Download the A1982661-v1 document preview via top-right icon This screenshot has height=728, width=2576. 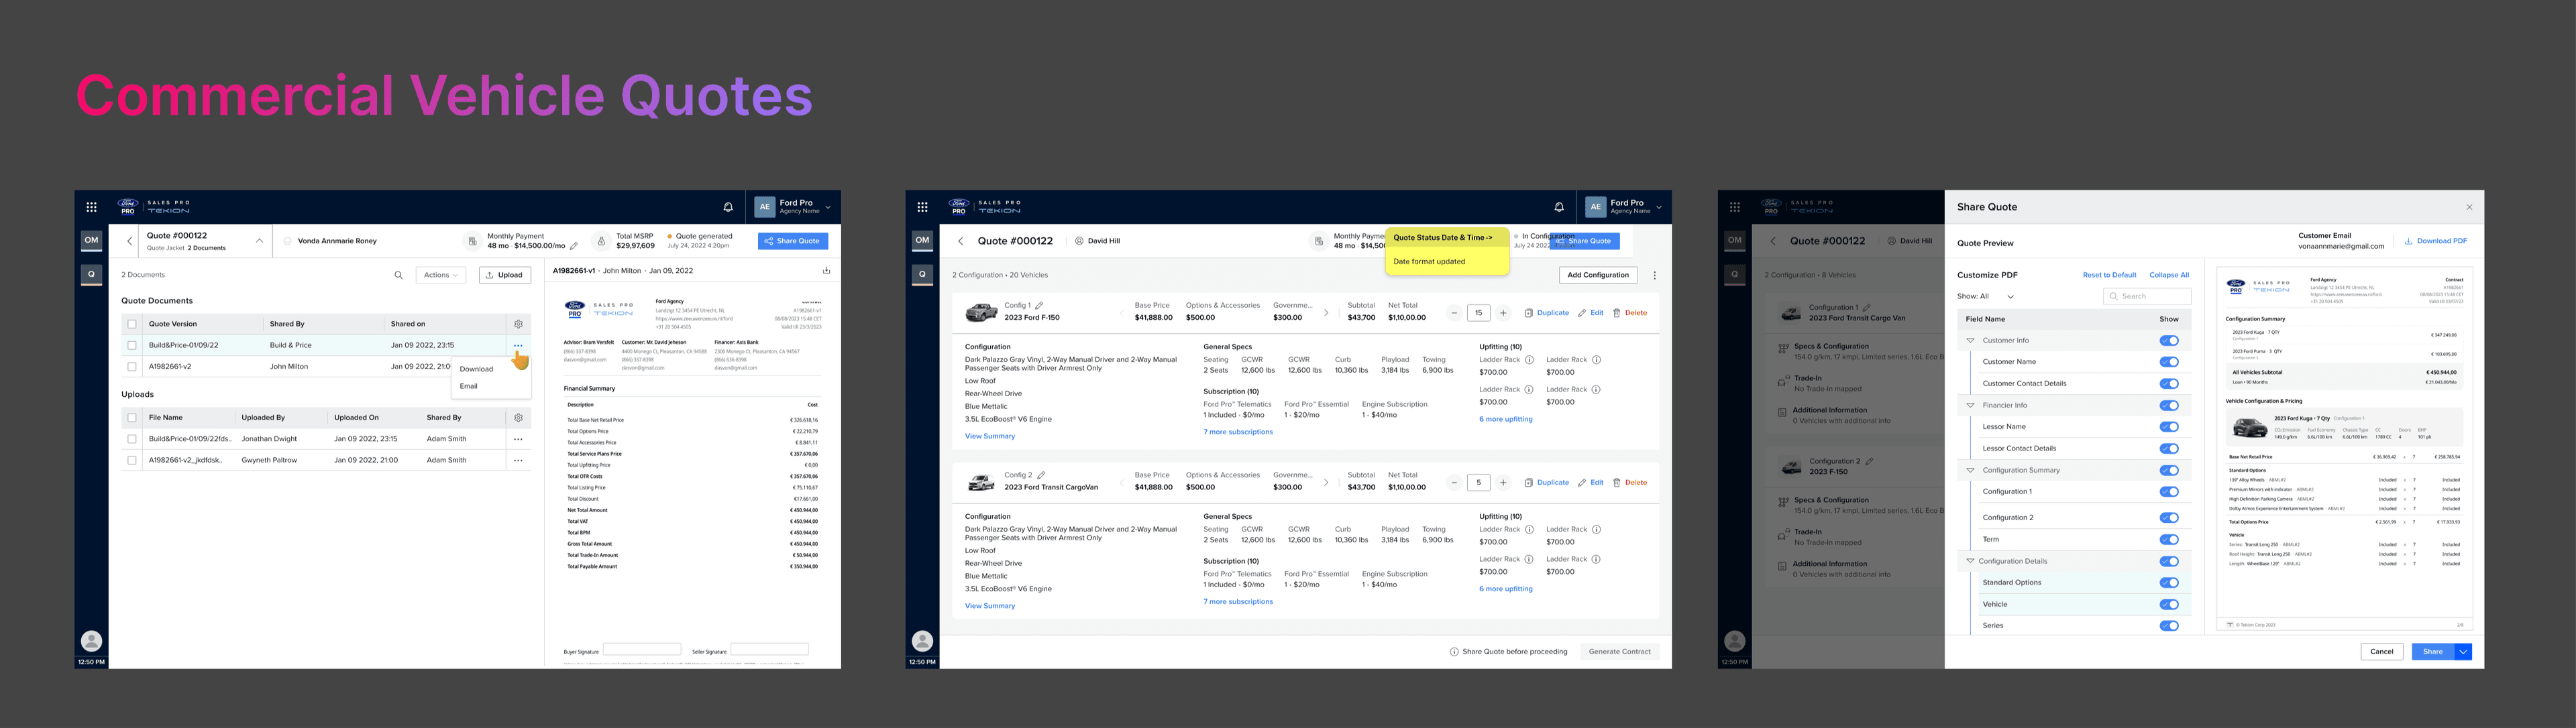click(826, 271)
